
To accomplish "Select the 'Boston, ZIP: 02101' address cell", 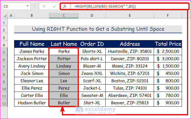I will [x=130, y=81].
